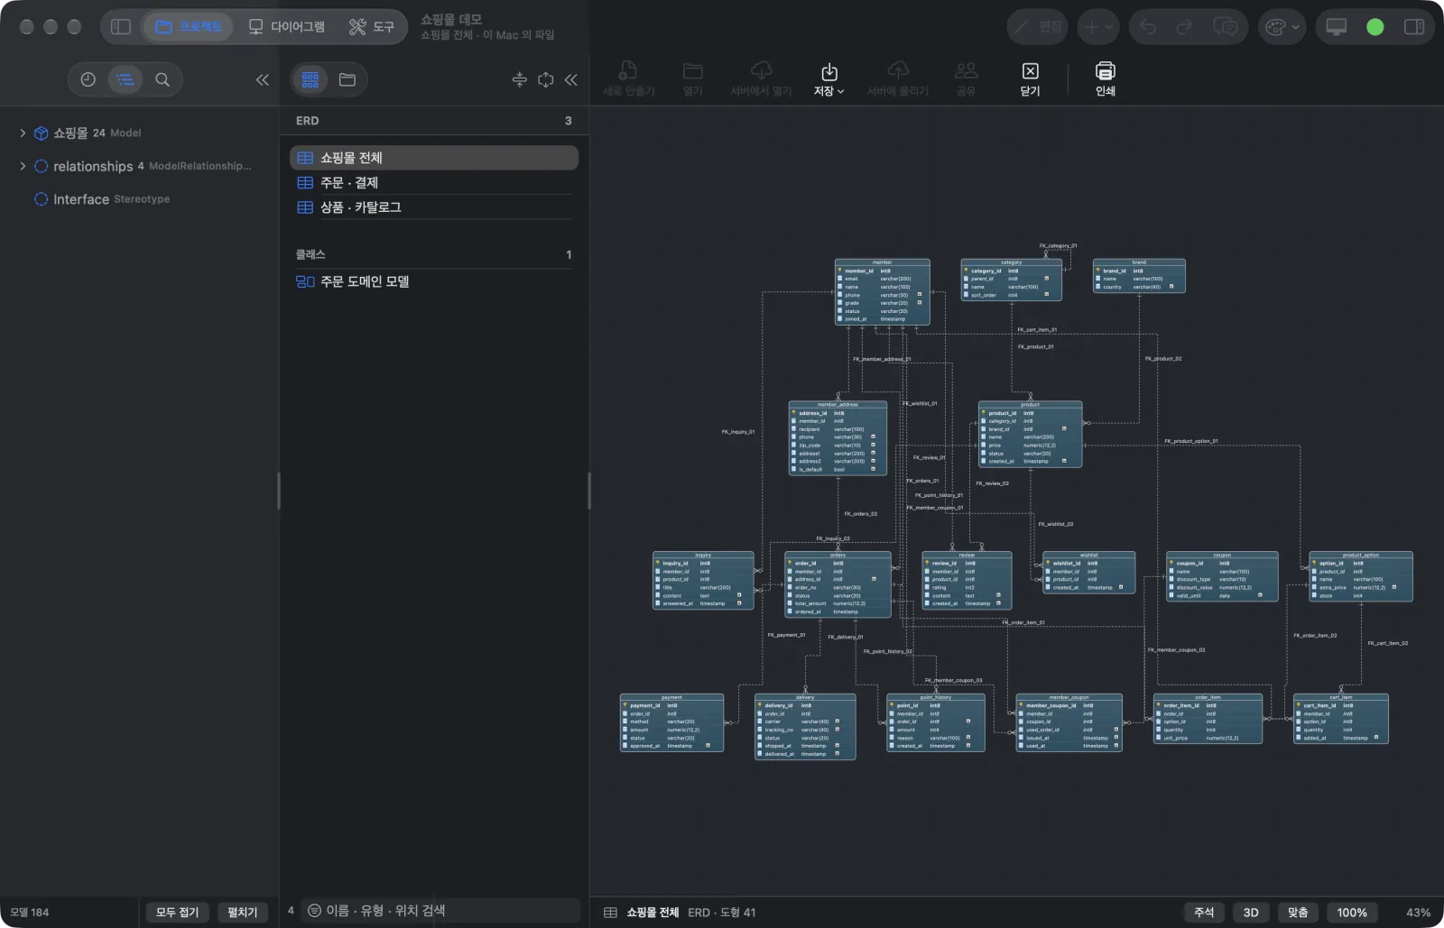The image size is (1444, 928).
Task: Click the monitor display icon
Action: coord(1337,27)
